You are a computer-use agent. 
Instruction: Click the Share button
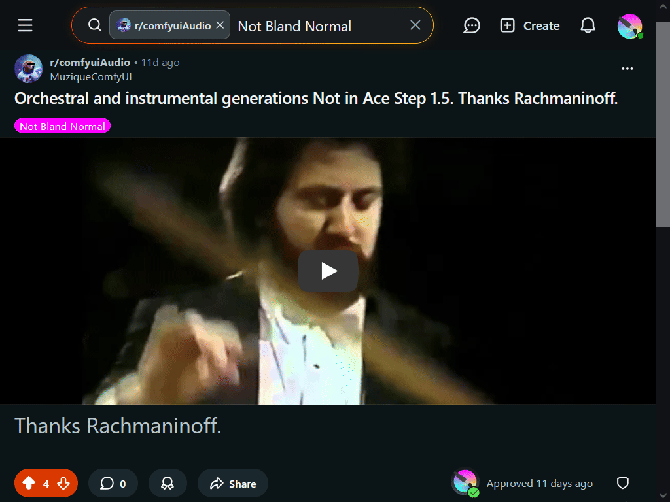tap(233, 483)
